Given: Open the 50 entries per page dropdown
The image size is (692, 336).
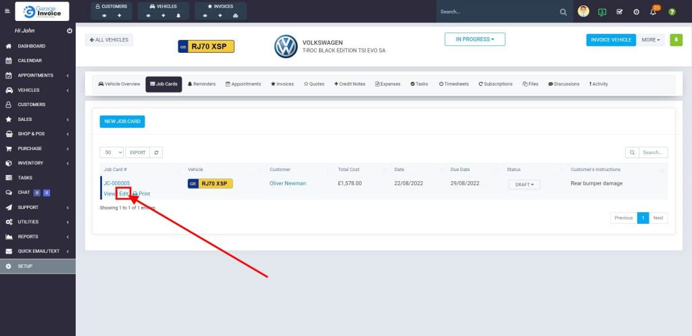Looking at the screenshot, I should [x=112, y=153].
